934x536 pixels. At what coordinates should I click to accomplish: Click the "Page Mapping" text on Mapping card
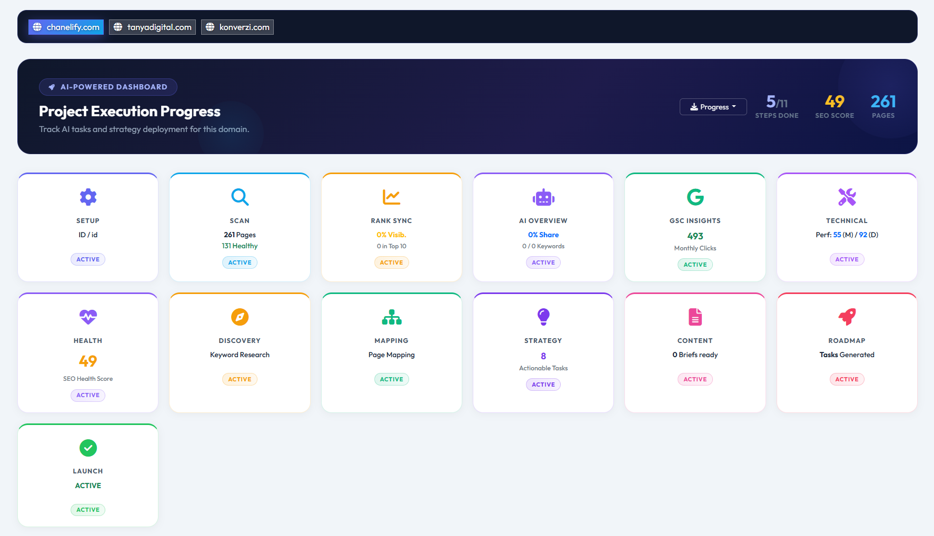391,355
